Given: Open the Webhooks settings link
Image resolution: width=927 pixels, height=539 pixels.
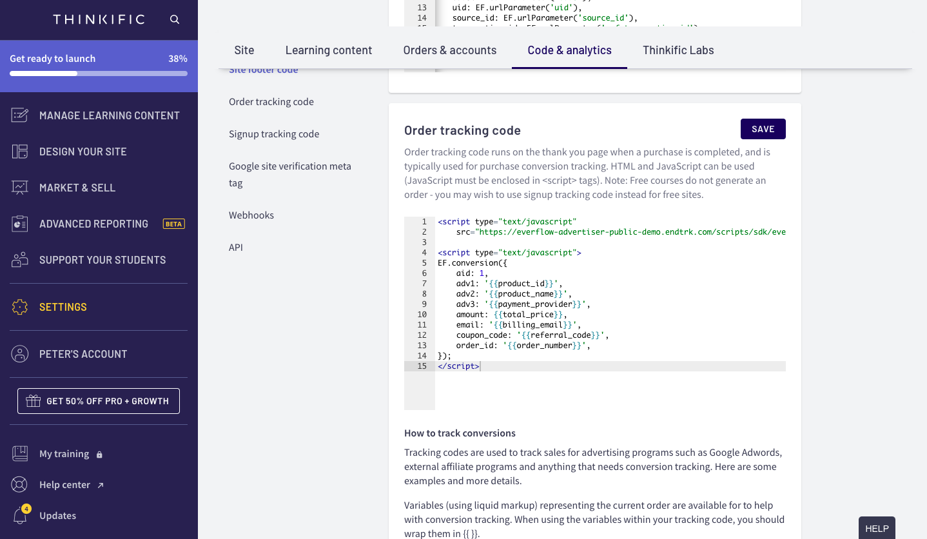Looking at the screenshot, I should pyautogui.click(x=251, y=215).
